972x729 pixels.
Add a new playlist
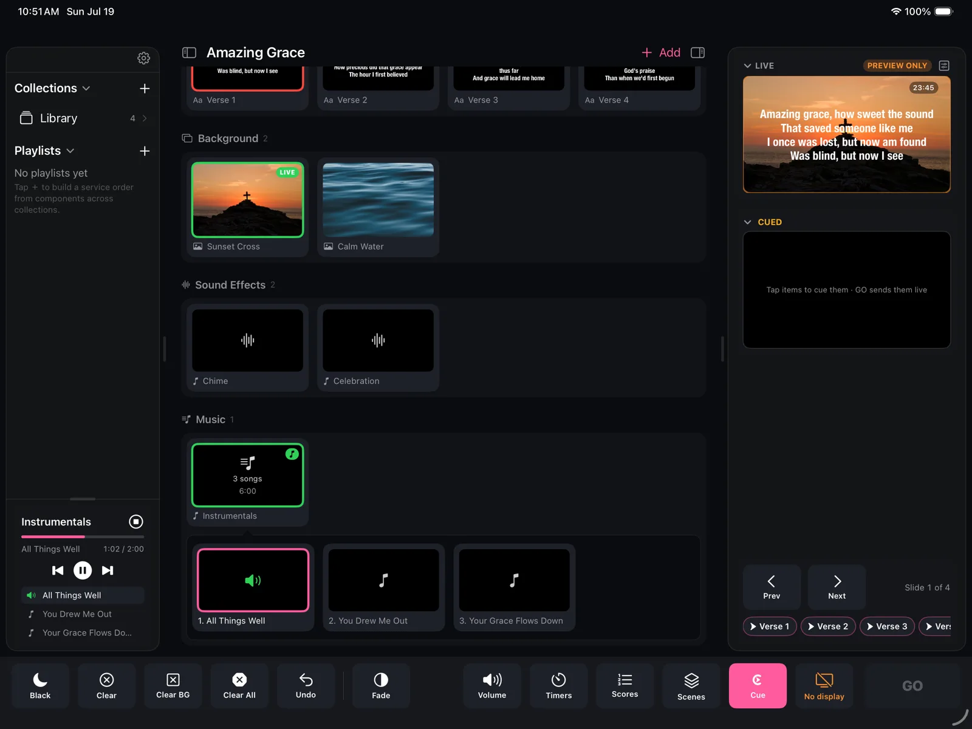tap(145, 151)
